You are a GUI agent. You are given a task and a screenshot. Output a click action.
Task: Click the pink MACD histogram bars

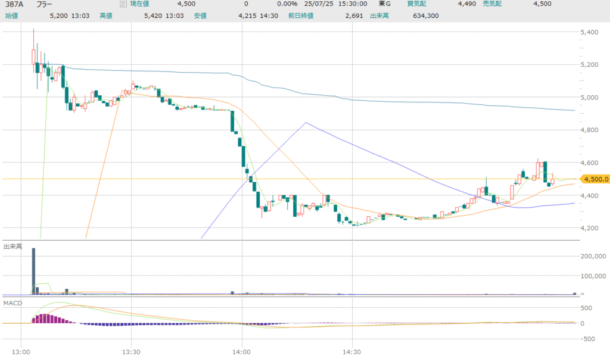(52, 319)
